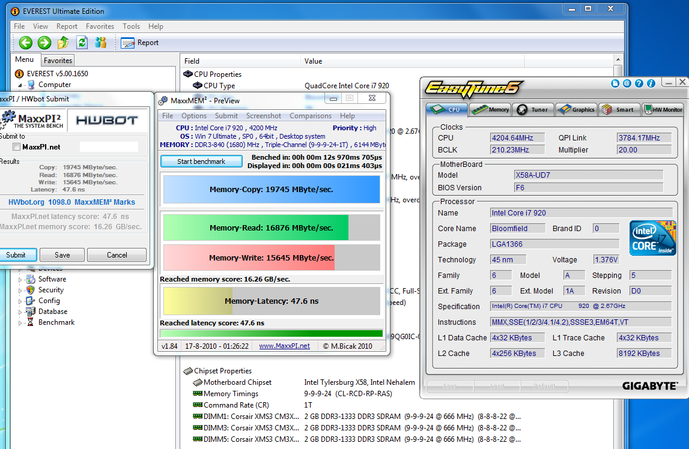Click the Start benchmark button in MaxxMEM

[201, 161]
